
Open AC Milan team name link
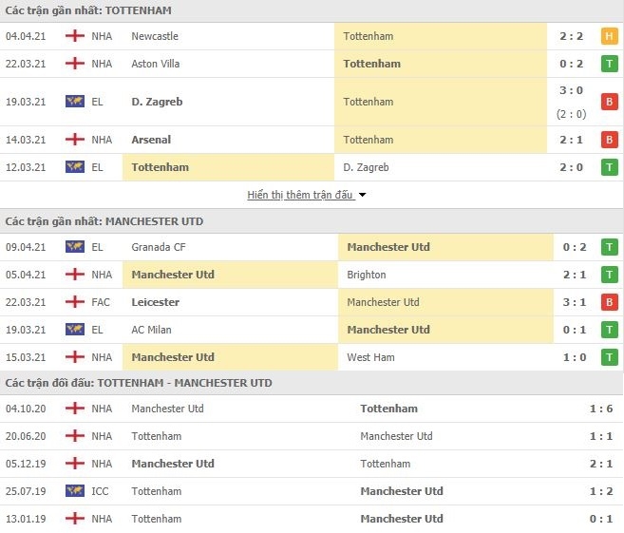coord(151,330)
